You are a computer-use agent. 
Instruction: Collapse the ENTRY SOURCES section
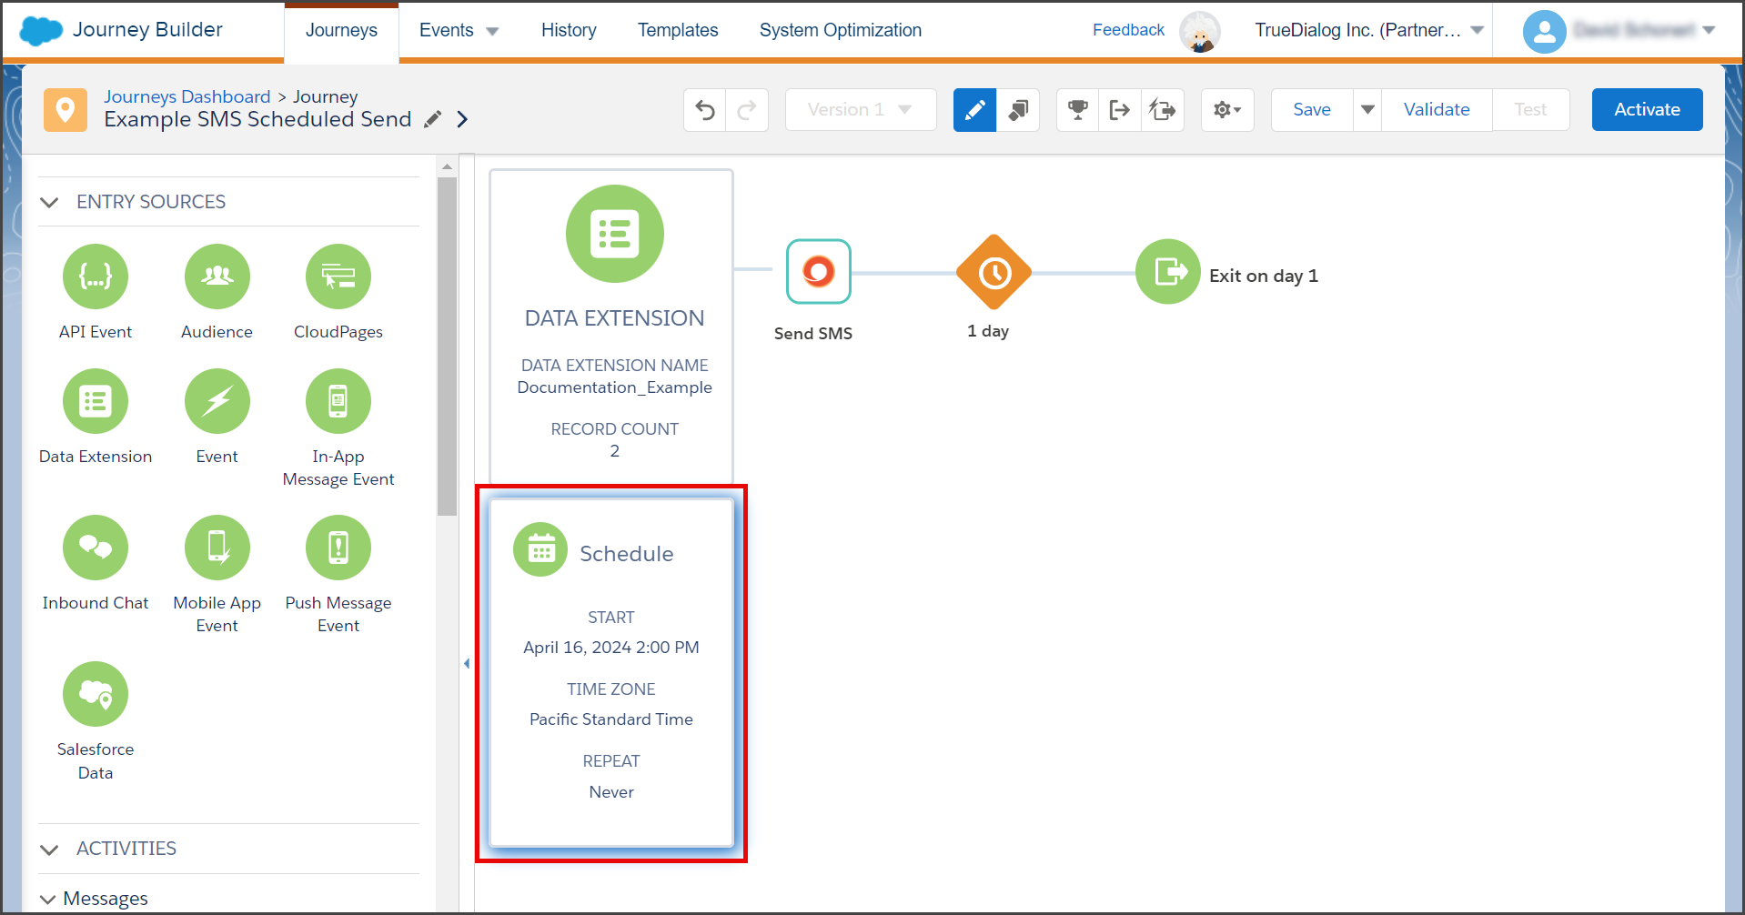pos(50,202)
